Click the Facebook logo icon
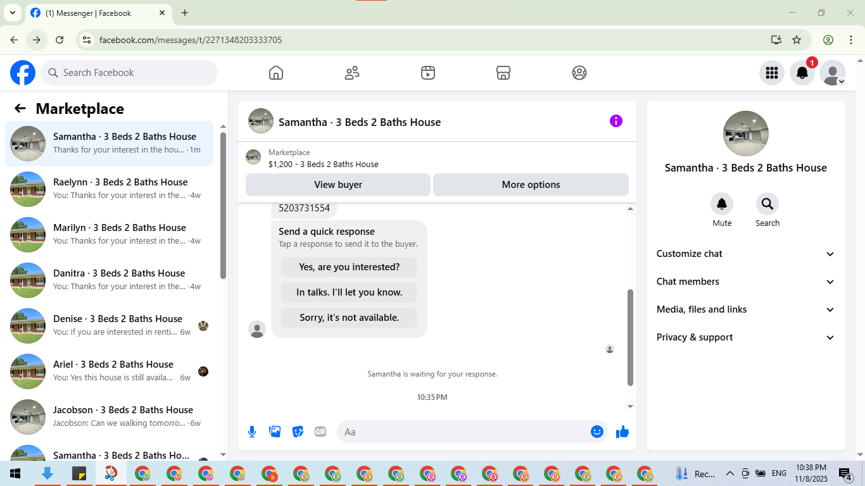Image resolution: width=865 pixels, height=486 pixels. pos(23,73)
